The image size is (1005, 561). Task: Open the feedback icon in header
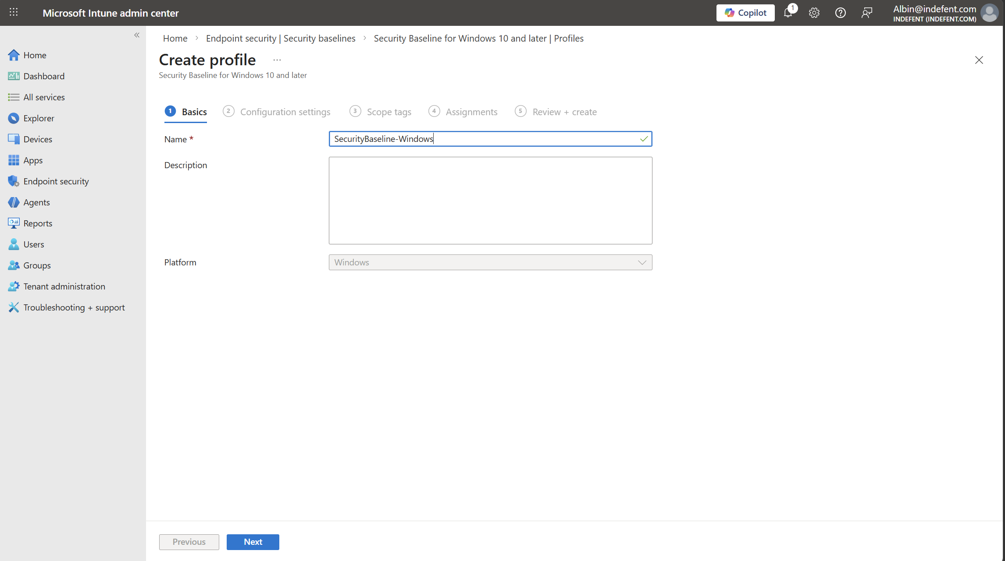866,13
